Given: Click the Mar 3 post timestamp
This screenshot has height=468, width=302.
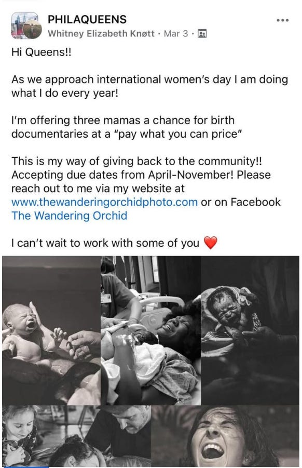Looking at the screenshot, I should coord(176,33).
